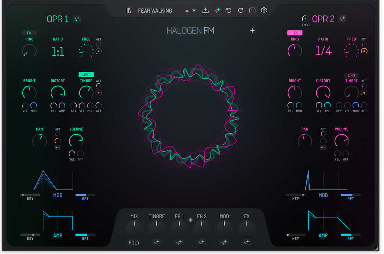Click OPR 1 BRIGHT VEL mini knob
Image resolution: width=384 pixels, height=254 pixels.
[25, 106]
